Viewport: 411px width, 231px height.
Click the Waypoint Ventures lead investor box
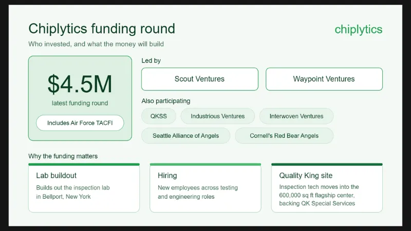point(324,79)
